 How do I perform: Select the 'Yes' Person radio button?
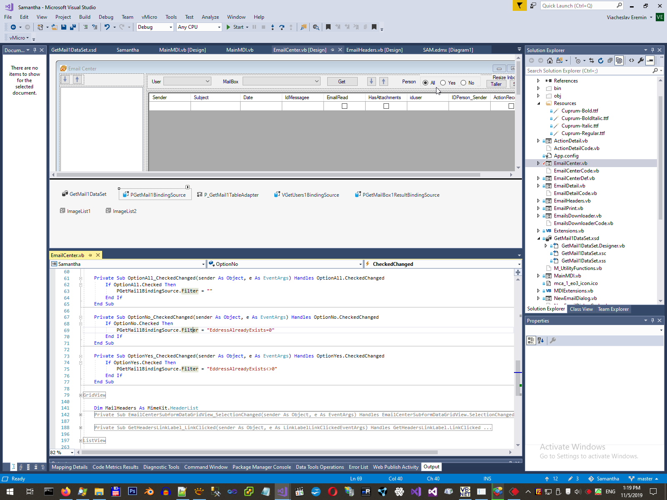[443, 83]
